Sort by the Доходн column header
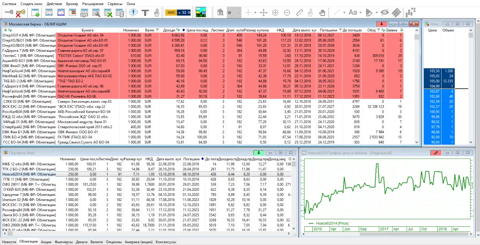 click(x=170, y=29)
